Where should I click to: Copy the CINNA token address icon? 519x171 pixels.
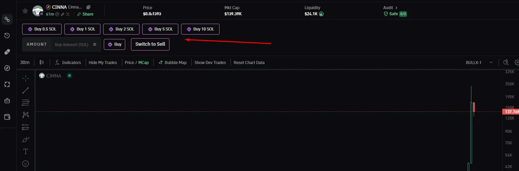click(x=89, y=7)
